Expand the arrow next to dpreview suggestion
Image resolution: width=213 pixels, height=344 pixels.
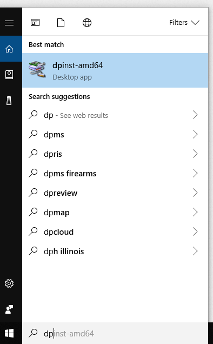tap(195, 193)
